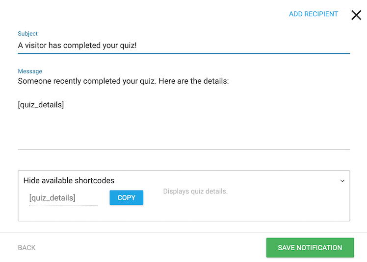Close the notification dialog with the X
Image resolution: width=367 pixels, height=262 pixels.
(356, 15)
